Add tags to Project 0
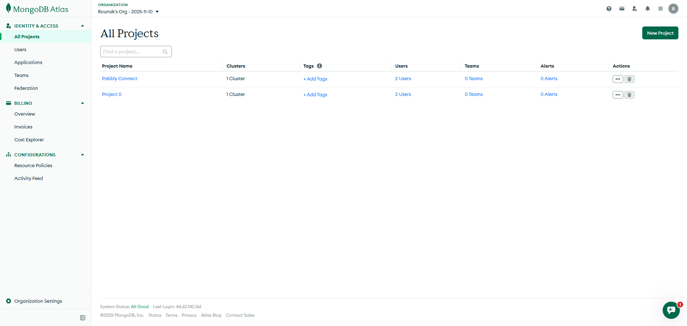687x326 pixels. point(315,95)
